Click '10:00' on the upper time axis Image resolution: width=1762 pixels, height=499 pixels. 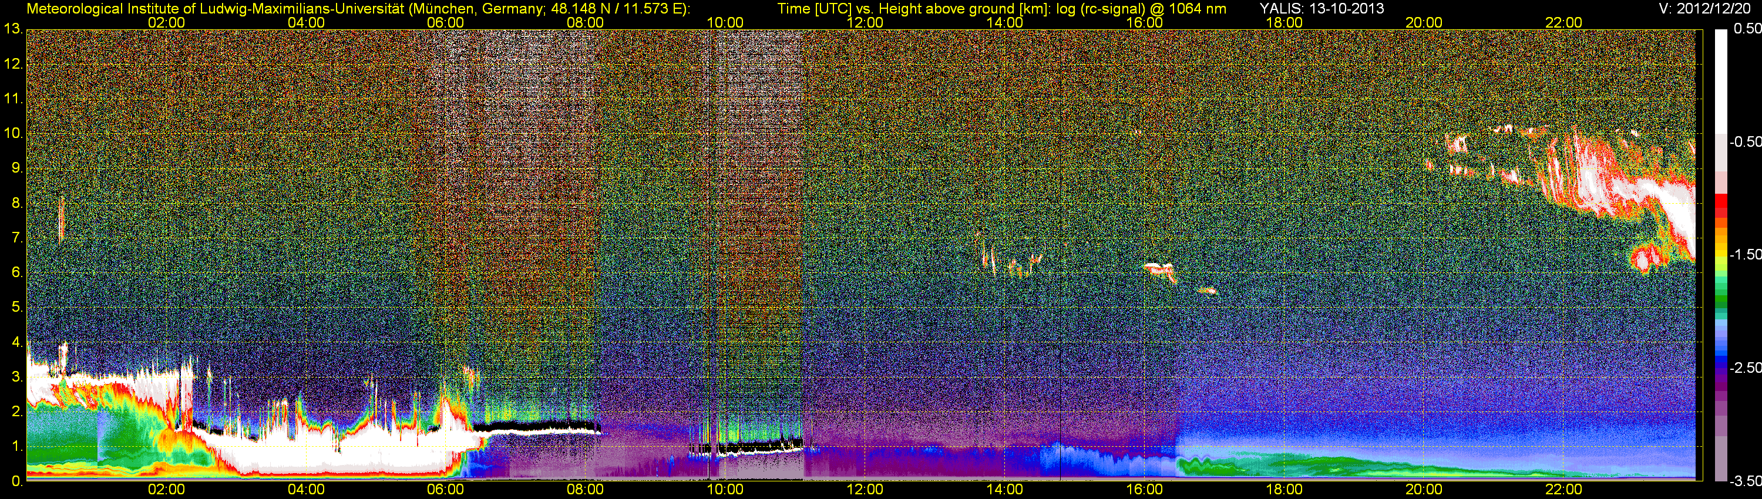click(725, 22)
